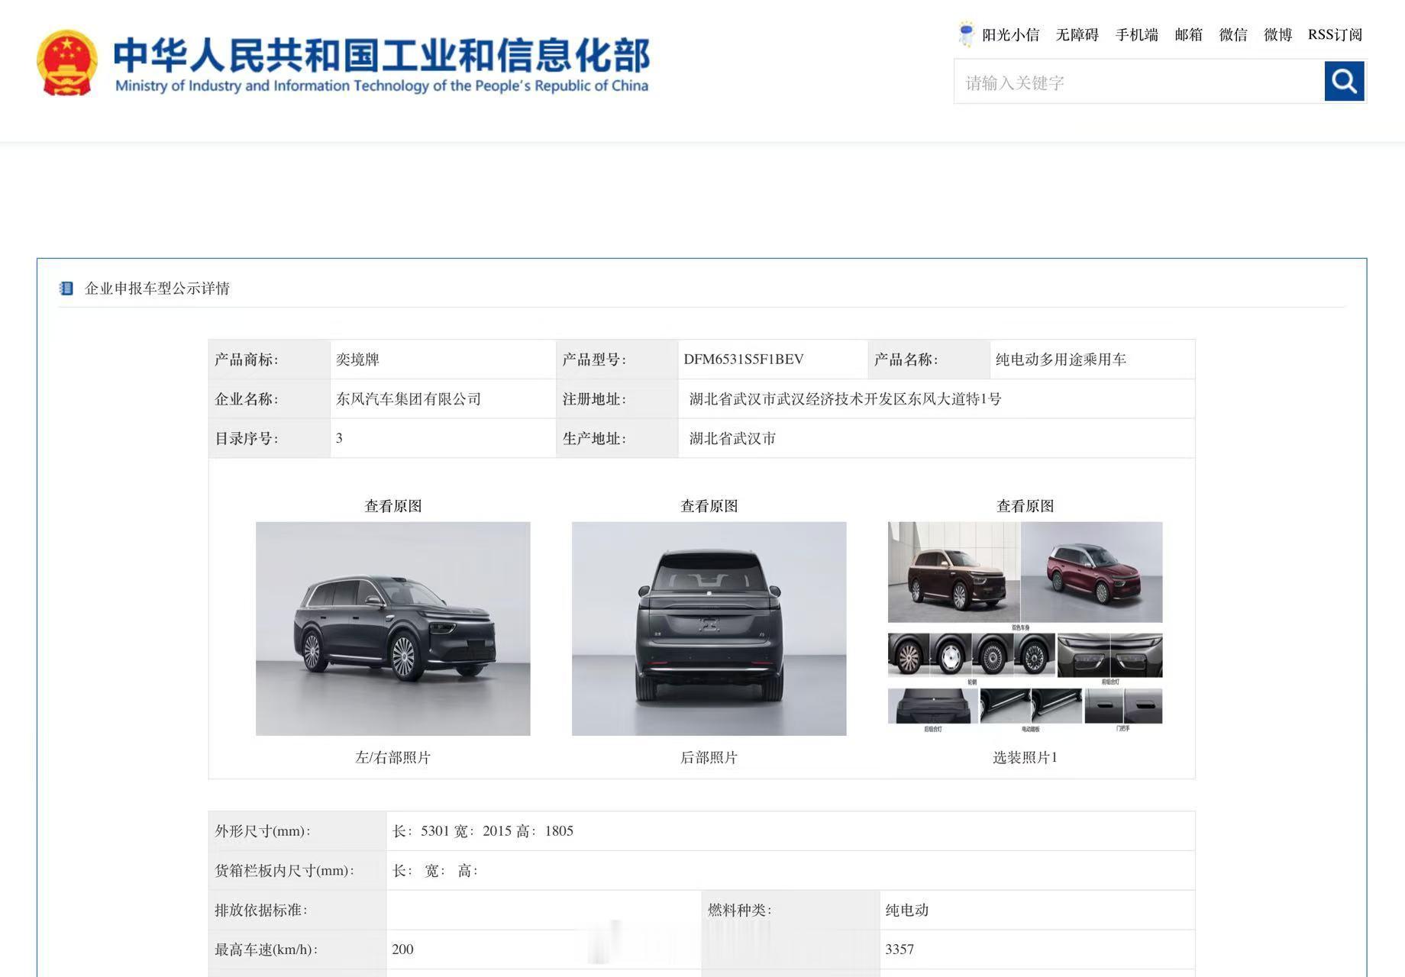The height and width of the screenshot is (977, 1405).
Task: Open the 后部照片 rear view thumbnail
Action: [x=709, y=628]
